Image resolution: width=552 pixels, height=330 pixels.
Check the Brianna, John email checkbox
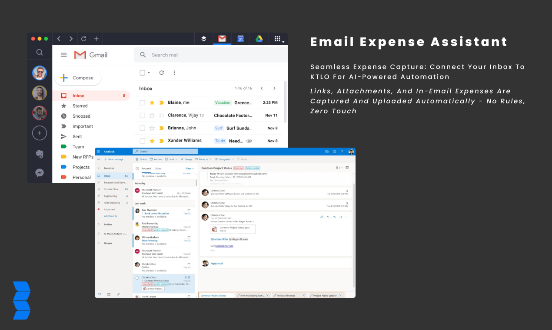coord(142,128)
